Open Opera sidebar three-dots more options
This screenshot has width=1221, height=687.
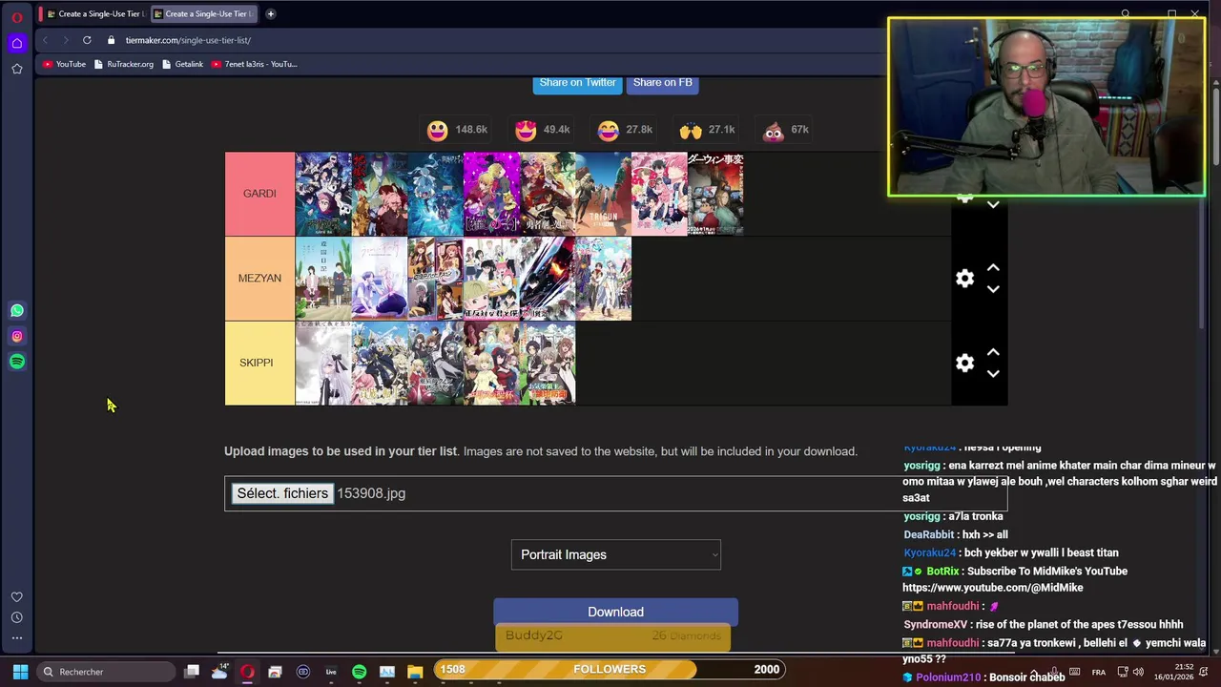[17, 637]
